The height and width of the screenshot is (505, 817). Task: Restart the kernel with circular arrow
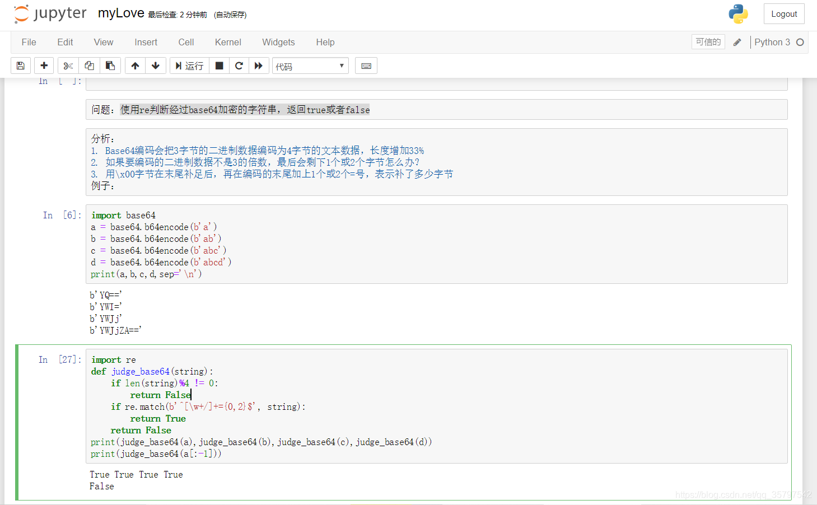tap(239, 66)
